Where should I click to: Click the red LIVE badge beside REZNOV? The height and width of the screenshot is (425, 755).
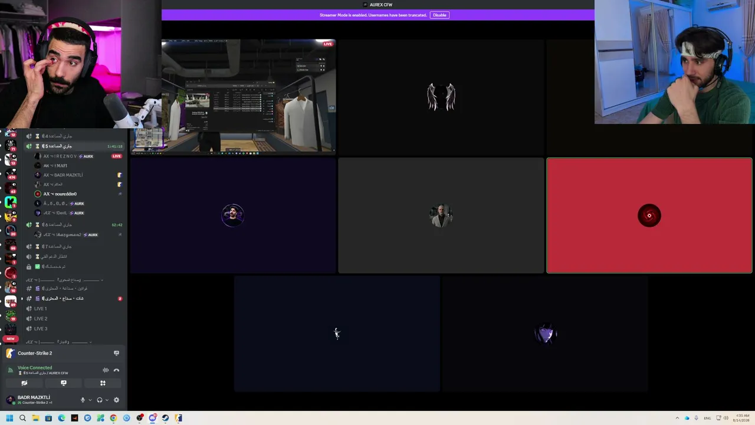click(117, 156)
